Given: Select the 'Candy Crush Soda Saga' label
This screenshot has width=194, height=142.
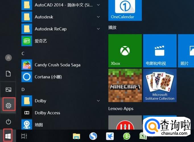Looking at the screenshot, I should (x=57, y=65).
